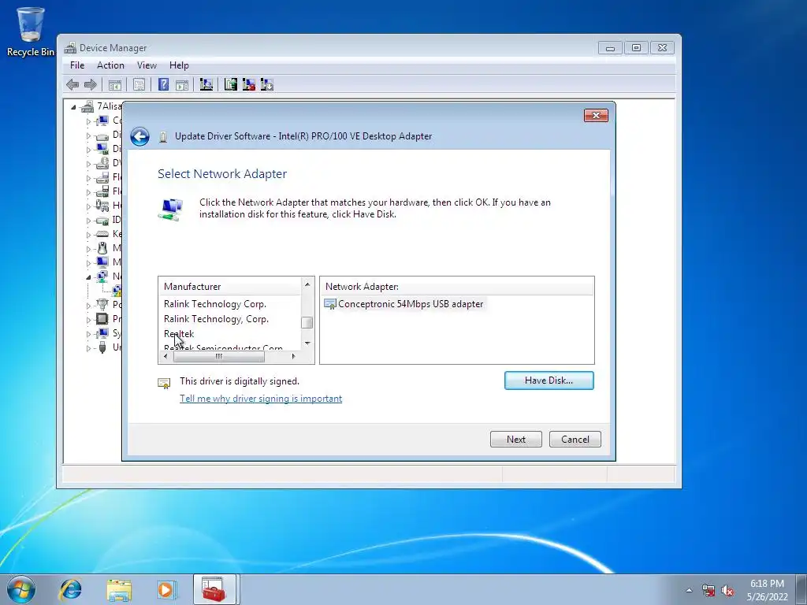This screenshot has height=605, width=807.
Task: Open the View menu
Action: pos(147,65)
